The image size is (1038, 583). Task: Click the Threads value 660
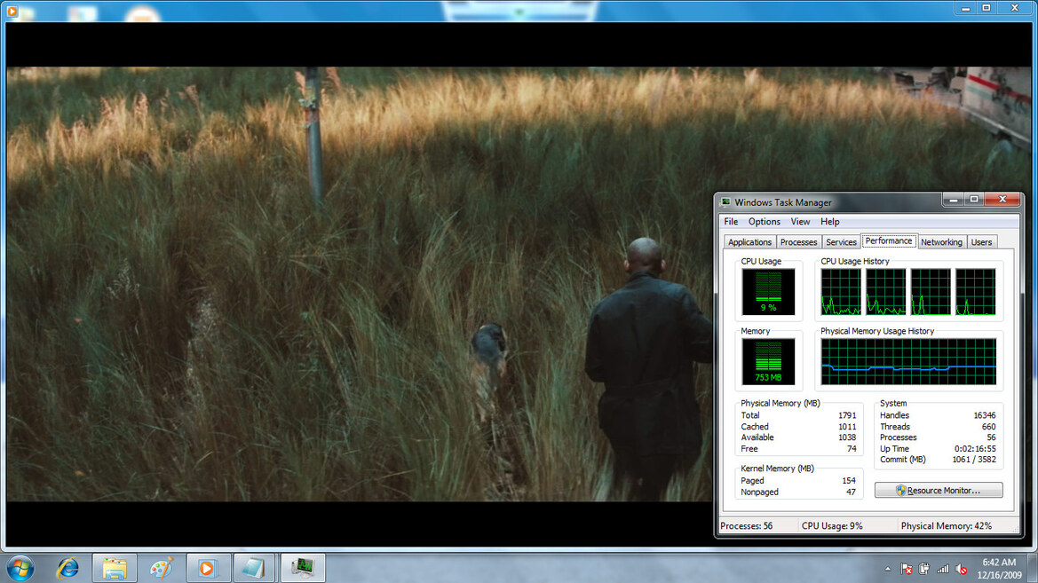pyautogui.click(x=988, y=427)
